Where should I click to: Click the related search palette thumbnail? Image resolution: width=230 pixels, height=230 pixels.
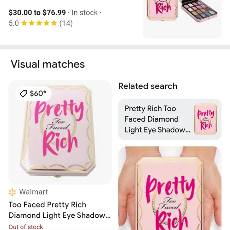[x=205, y=119]
